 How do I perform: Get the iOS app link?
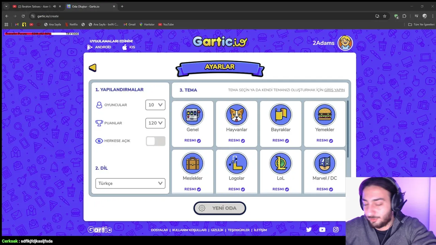[129, 47]
